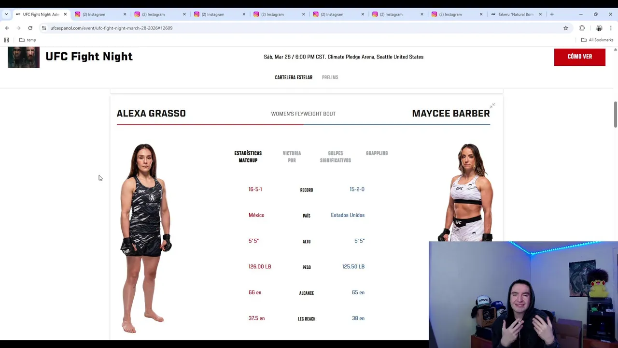Click Grasso's leg reach 37.5 en
The width and height of the screenshot is (618, 348).
(256, 318)
